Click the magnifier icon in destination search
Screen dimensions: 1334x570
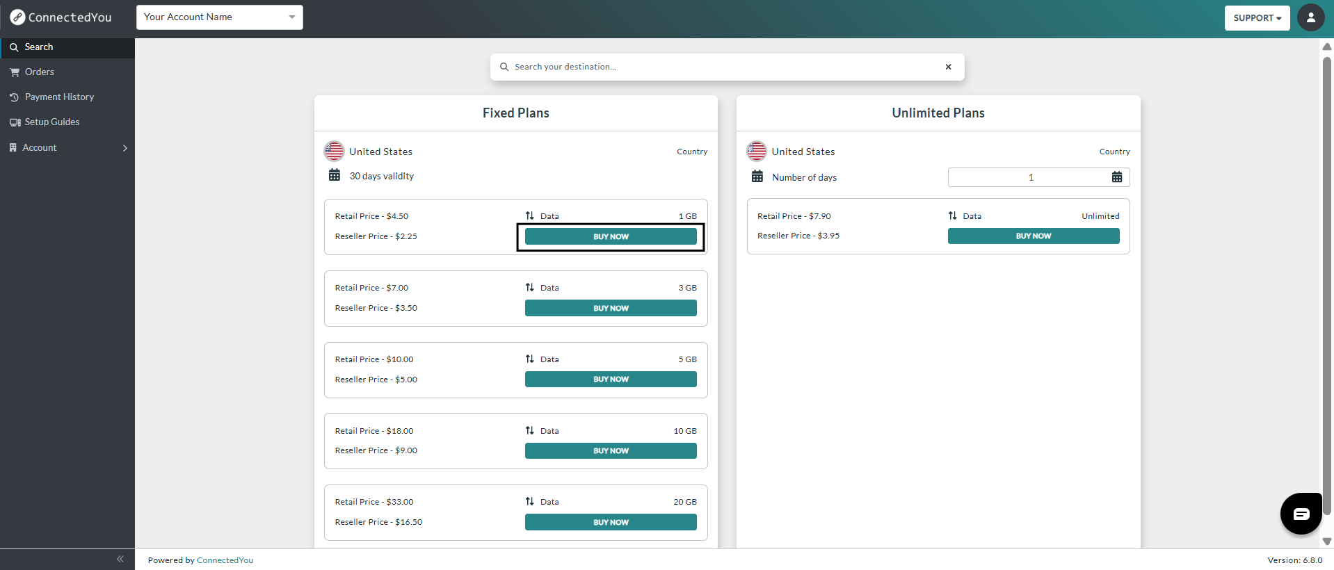pyautogui.click(x=504, y=67)
